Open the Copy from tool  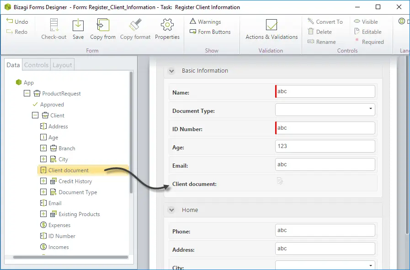click(x=103, y=29)
